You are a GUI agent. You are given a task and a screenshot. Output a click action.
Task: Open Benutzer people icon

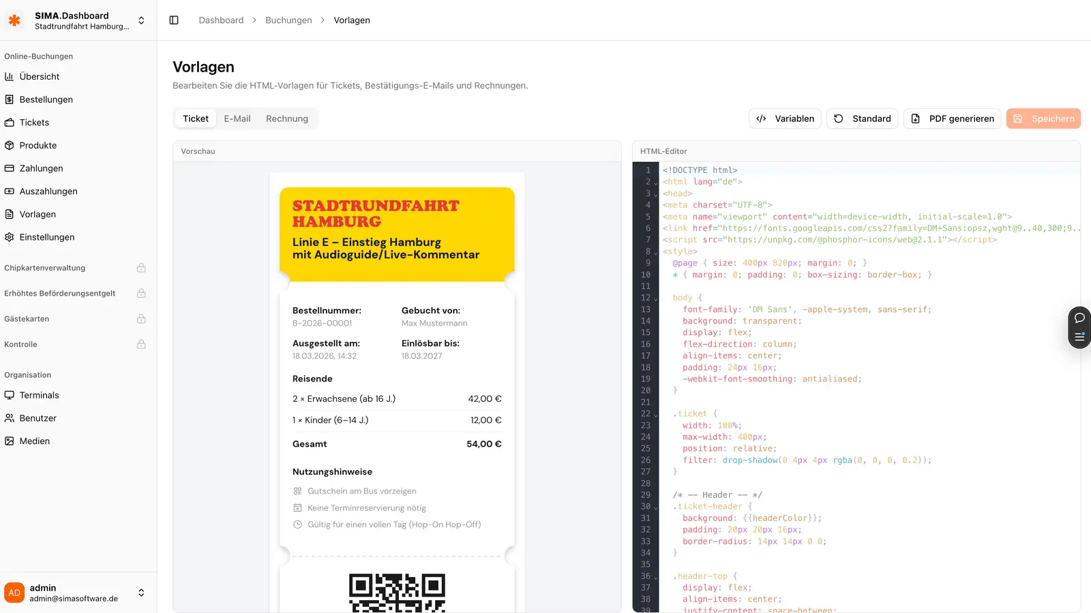click(10, 418)
